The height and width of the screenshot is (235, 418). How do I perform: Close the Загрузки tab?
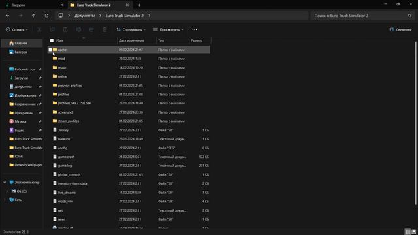tap(62, 5)
